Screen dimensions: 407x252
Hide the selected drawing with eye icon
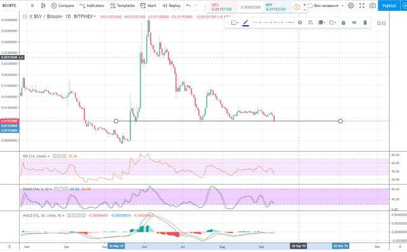(x=354, y=22)
